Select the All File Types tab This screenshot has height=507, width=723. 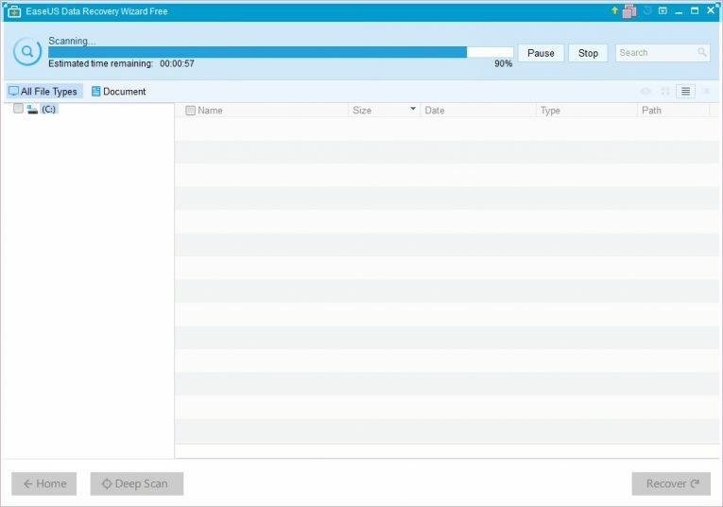tap(44, 92)
